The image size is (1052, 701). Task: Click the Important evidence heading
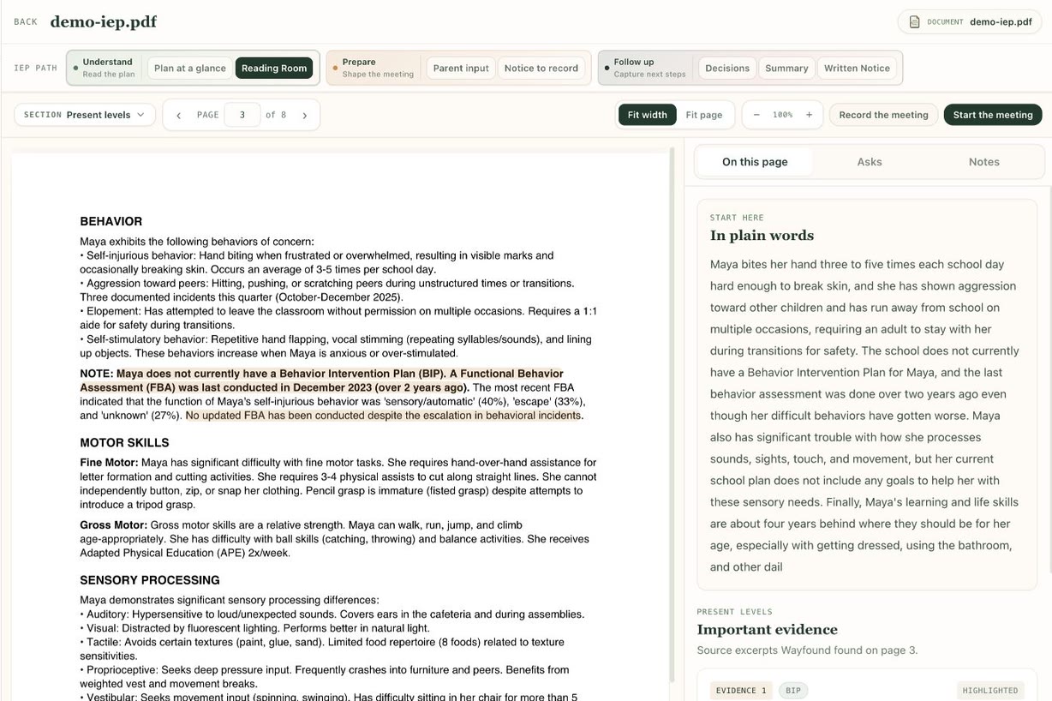767,630
